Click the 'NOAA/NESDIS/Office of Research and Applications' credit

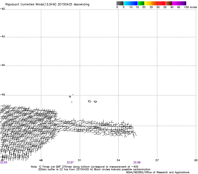[158, 172]
